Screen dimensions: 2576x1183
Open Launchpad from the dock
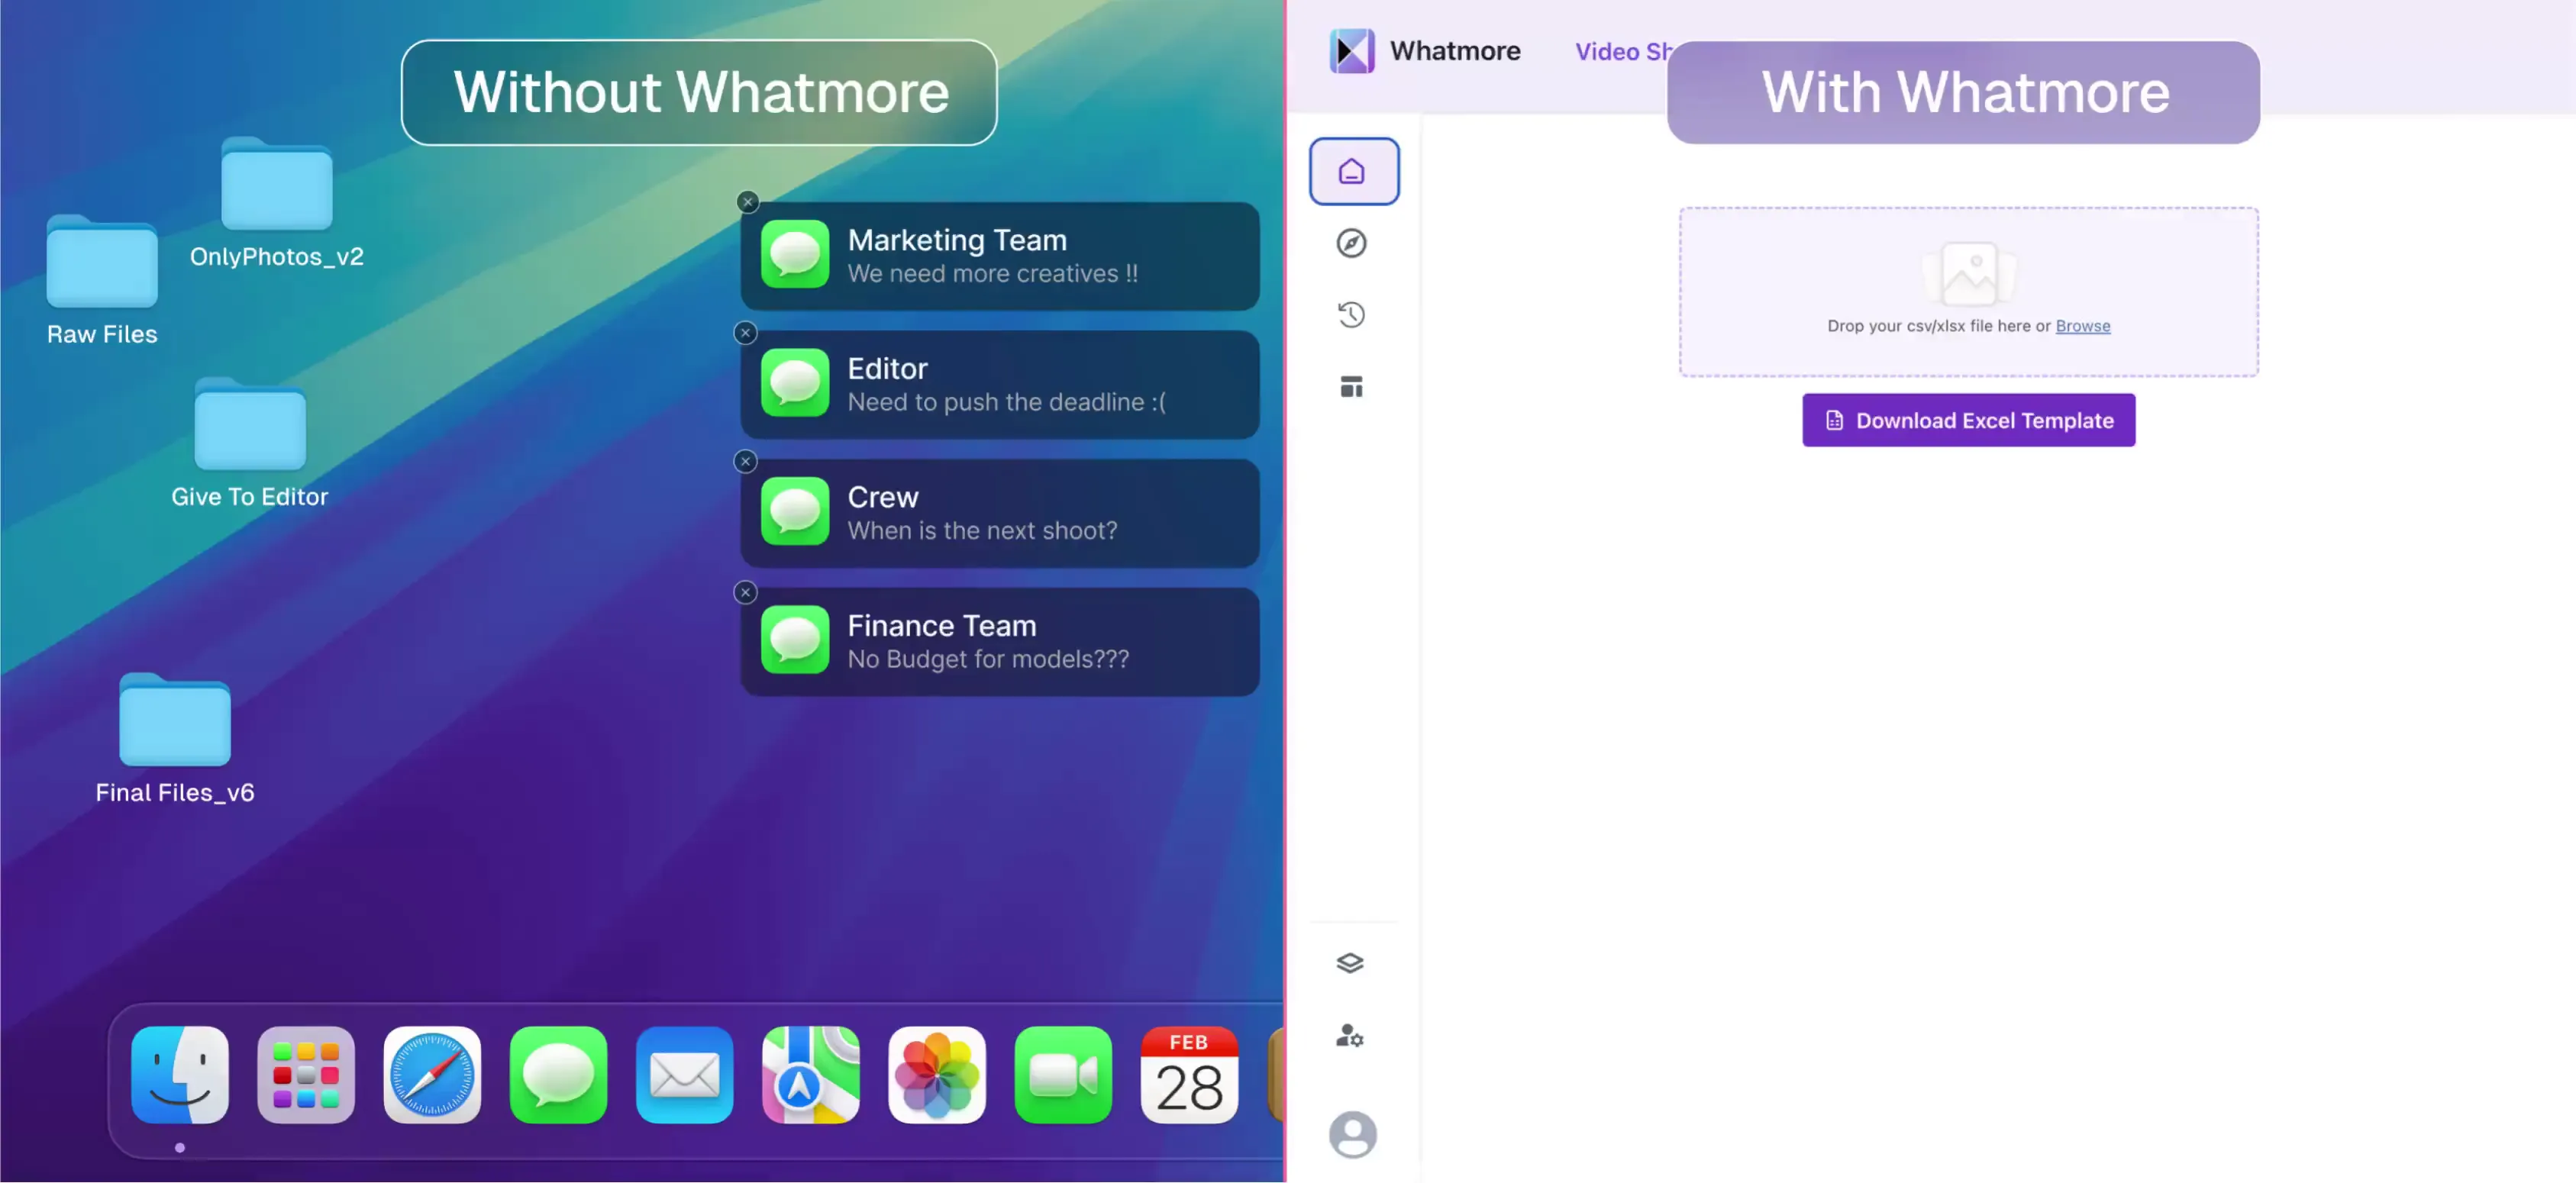[x=306, y=1075]
